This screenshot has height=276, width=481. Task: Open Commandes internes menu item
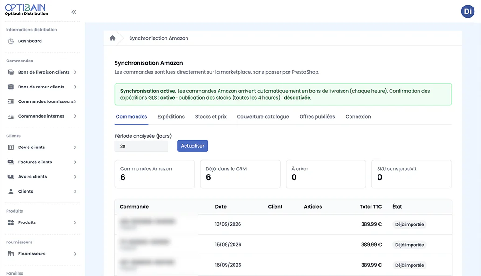click(42, 116)
